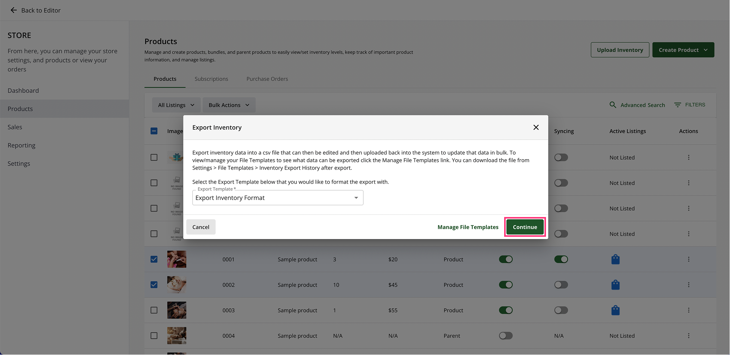
Task: Turn off the green toggle in row 0003
Action: click(x=506, y=310)
